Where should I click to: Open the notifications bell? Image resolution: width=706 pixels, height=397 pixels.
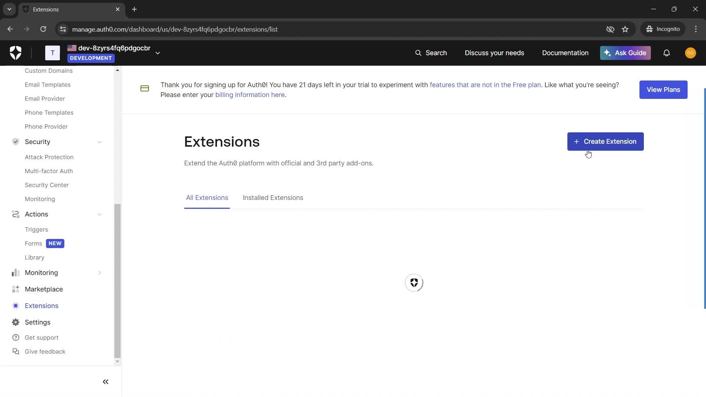pyautogui.click(x=667, y=53)
